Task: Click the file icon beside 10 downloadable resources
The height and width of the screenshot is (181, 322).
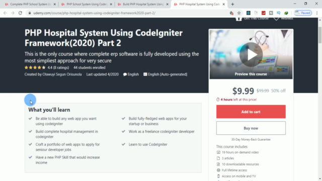Action: pos(218,164)
